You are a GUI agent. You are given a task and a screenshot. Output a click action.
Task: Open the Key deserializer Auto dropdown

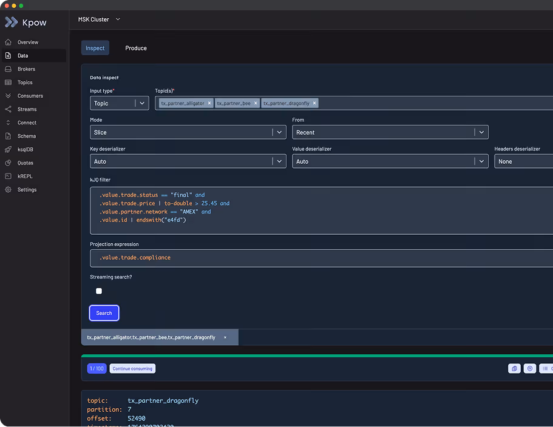pyautogui.click(x=188, y=161)
